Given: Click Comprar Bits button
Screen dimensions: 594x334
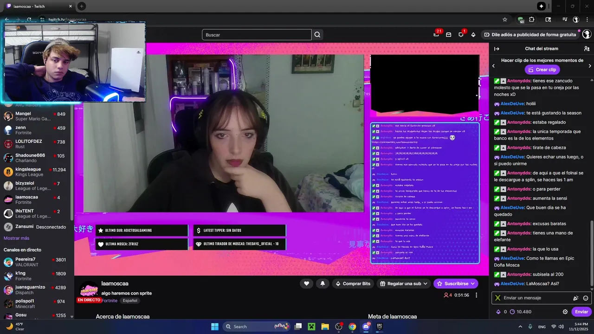Looking at the screenshot, I should 352,283.
